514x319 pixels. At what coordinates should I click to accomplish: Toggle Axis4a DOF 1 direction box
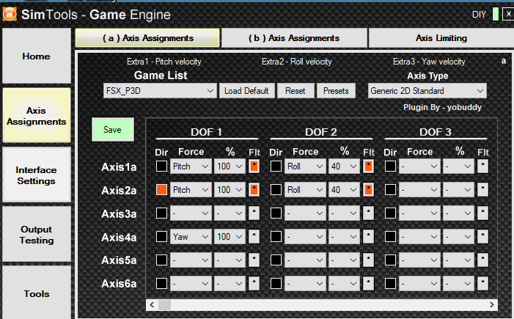tap(161, 236)
